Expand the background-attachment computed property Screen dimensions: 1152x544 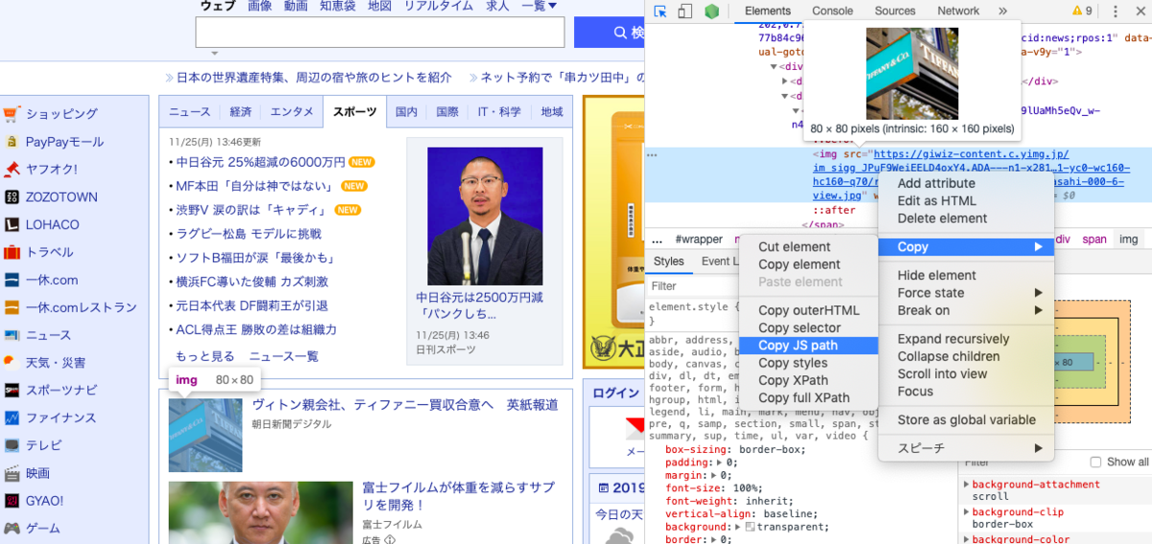(966, 485)
